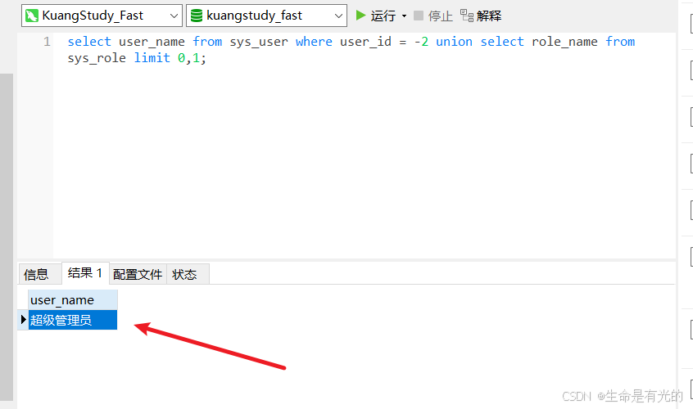Click the 运行 run button label
This screenshot has height=409, width=693.
383,16
